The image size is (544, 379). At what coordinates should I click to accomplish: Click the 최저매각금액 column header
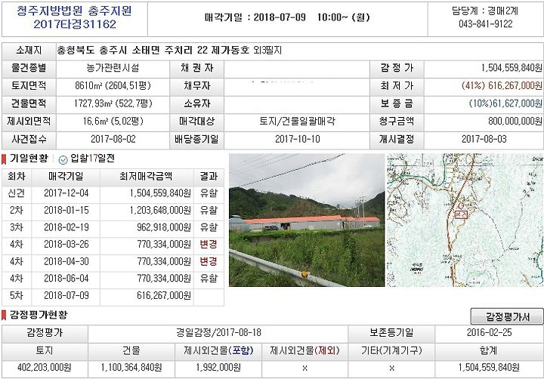[x=147, y=177]
